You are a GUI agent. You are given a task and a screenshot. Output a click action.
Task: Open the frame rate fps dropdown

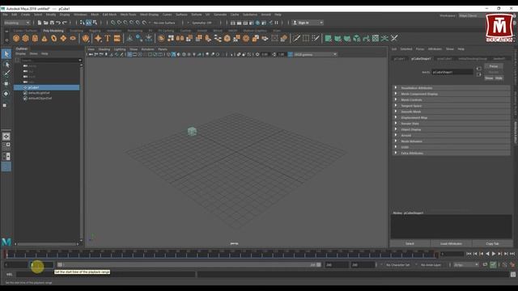click(x=466, y=264)
